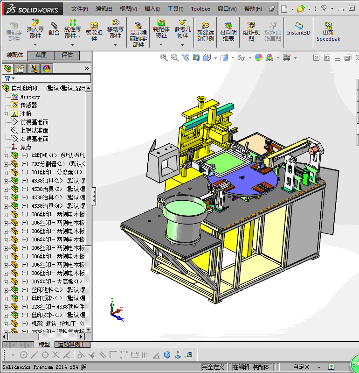Screen dimensions: 359x373
Task: Click New document icon
Action: coord(284,9)
